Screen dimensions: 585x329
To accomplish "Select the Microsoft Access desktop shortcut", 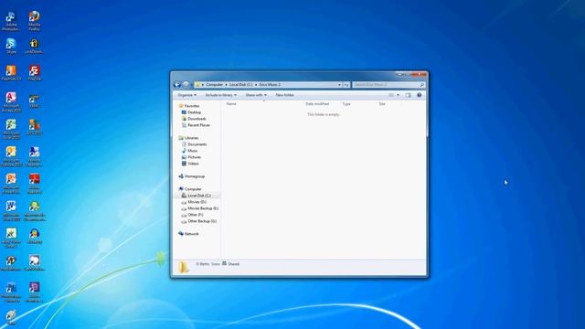I will (x=11, y=102).
